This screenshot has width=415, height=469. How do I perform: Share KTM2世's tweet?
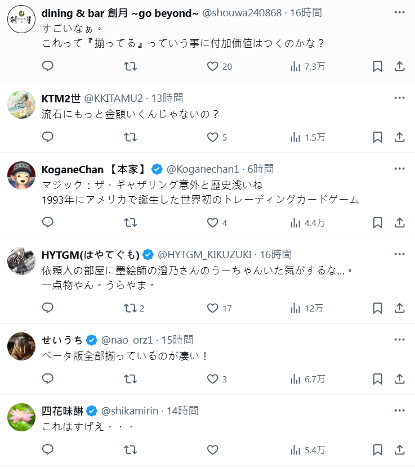pos(399,137)
